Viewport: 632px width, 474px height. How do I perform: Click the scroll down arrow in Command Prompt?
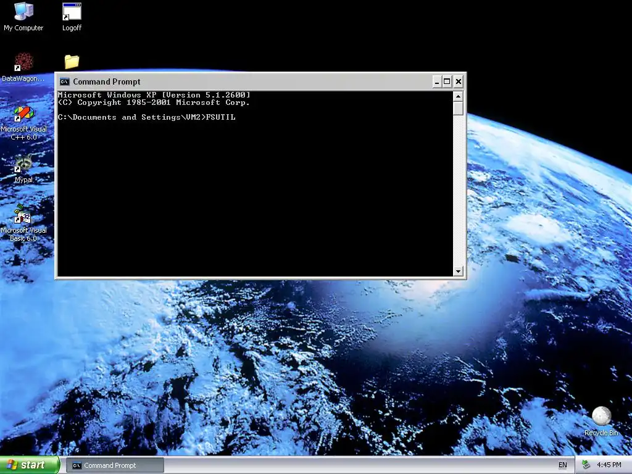(x=458, y=272)
